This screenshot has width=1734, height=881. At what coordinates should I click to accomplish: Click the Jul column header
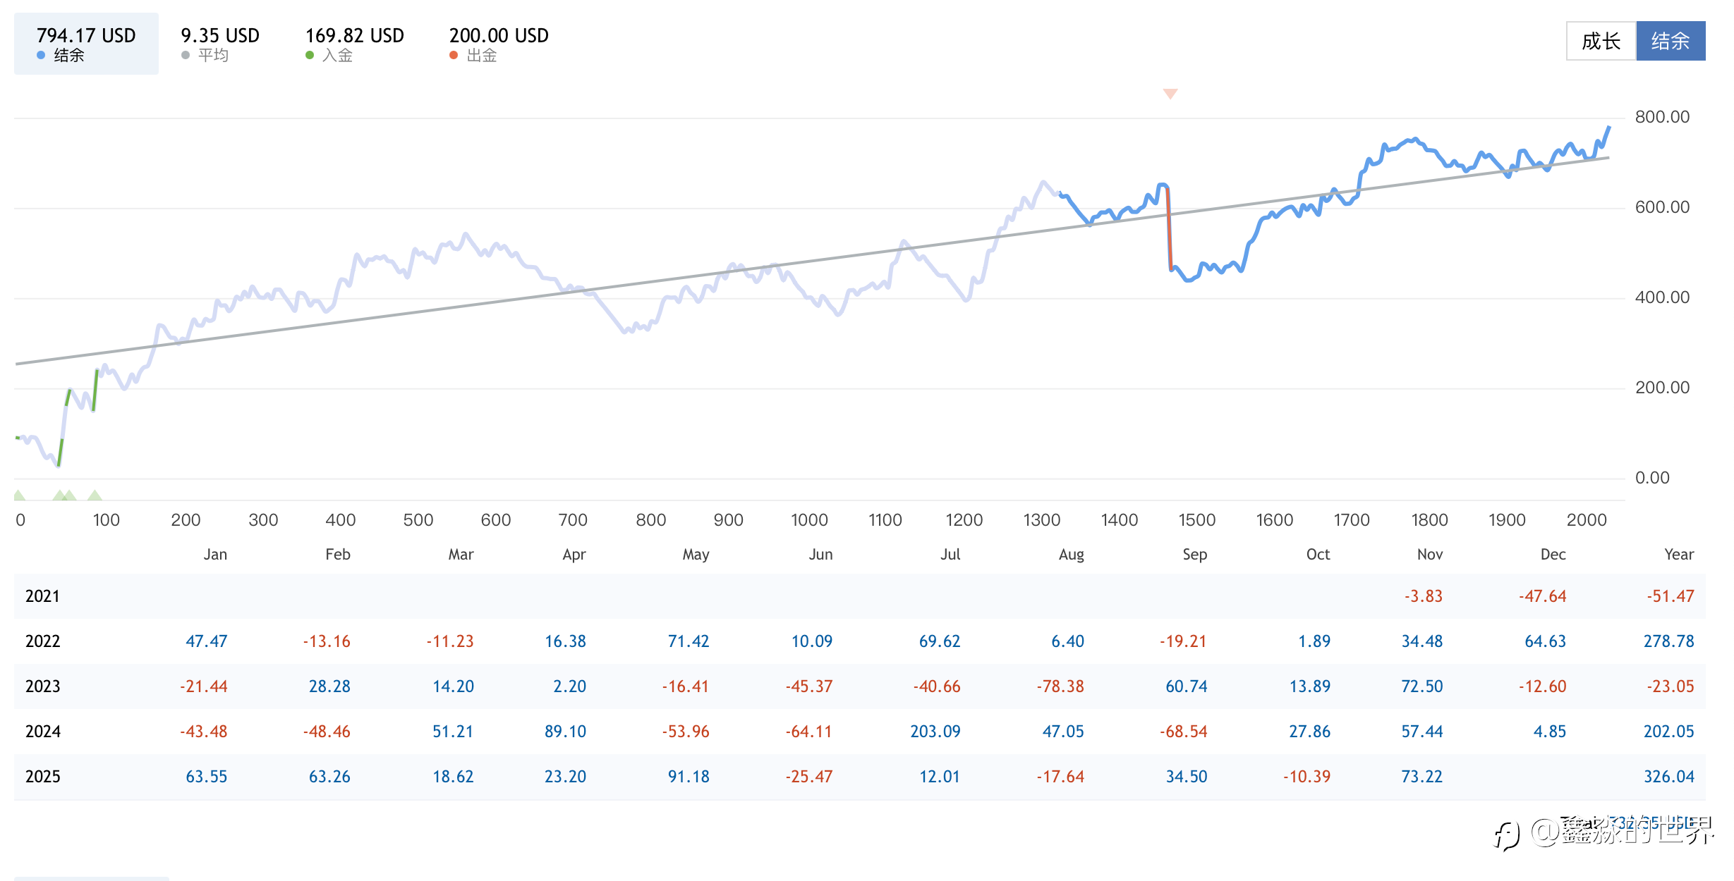pyautogui.click(x=950, y=555)
